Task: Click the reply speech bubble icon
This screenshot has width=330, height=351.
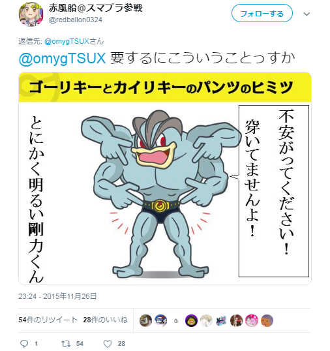Action: pyautogui.click(x=24, y=343)
